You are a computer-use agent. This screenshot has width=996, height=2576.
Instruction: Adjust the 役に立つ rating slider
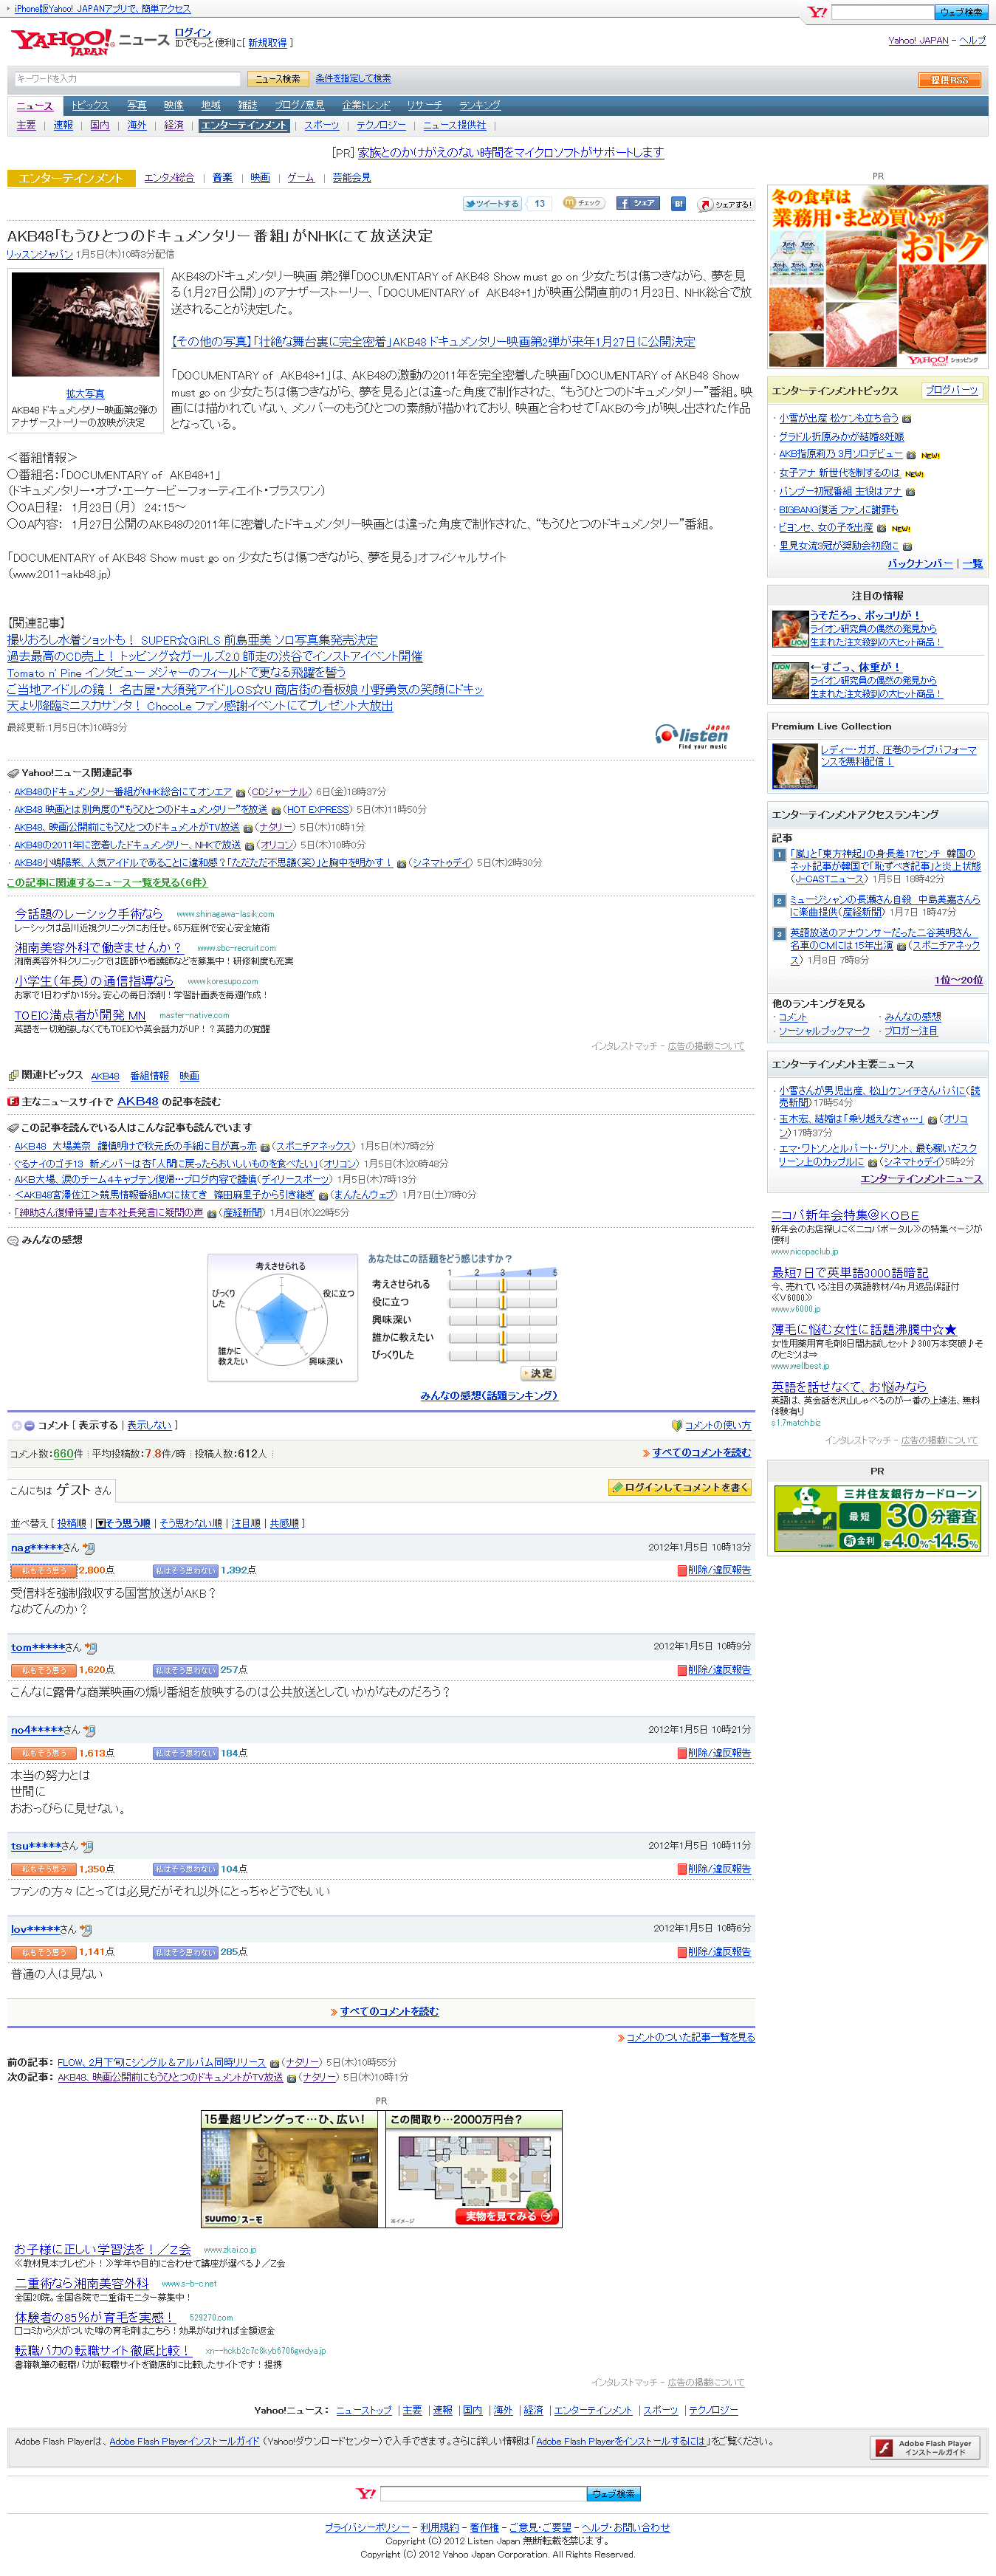[502, 1302]
